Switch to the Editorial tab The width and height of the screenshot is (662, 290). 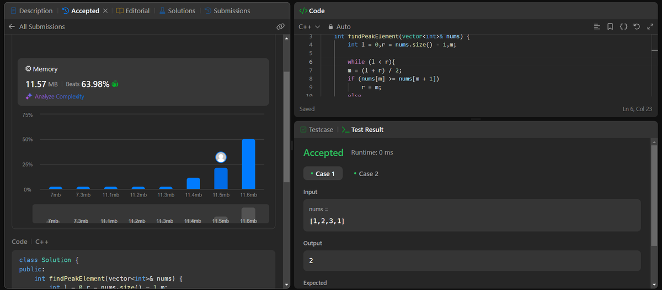tap(133, 11)
